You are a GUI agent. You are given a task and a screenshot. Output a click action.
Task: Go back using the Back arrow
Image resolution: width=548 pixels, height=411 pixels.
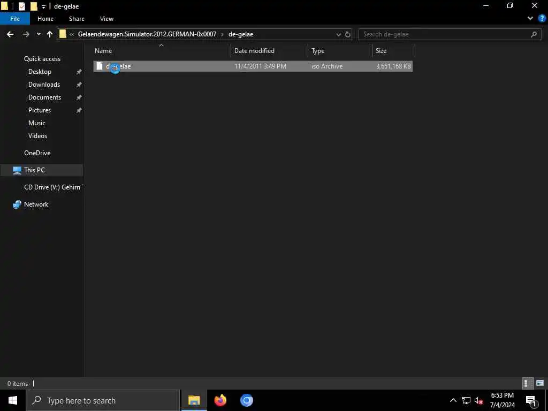click(10, 34)
